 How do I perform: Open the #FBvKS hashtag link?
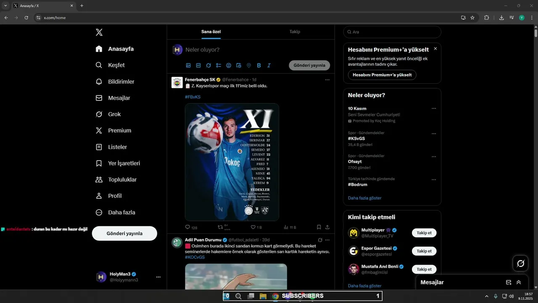[x=193, y=97]
